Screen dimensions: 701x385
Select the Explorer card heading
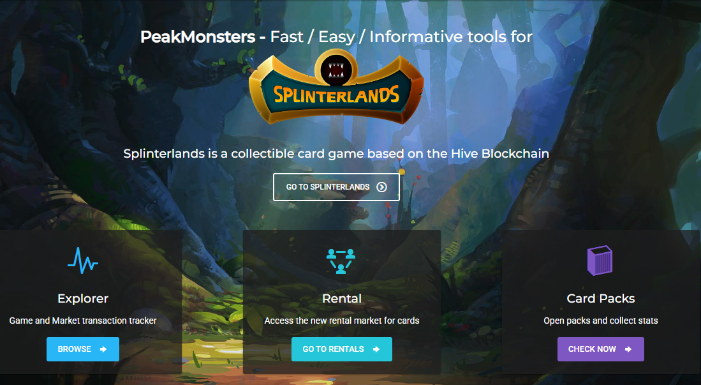click(83, 299)
